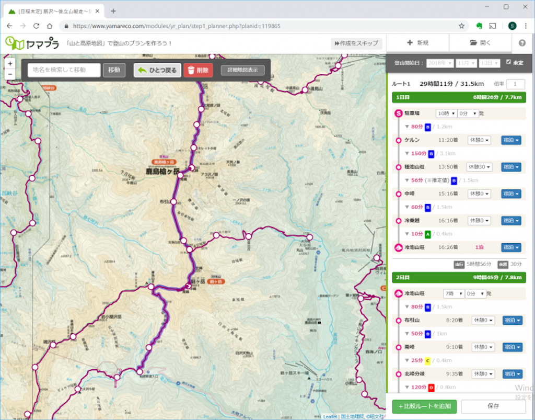Open the 10時 departure hour dropdown
Screen dimensions: 535x420
(x=446, y=113)
